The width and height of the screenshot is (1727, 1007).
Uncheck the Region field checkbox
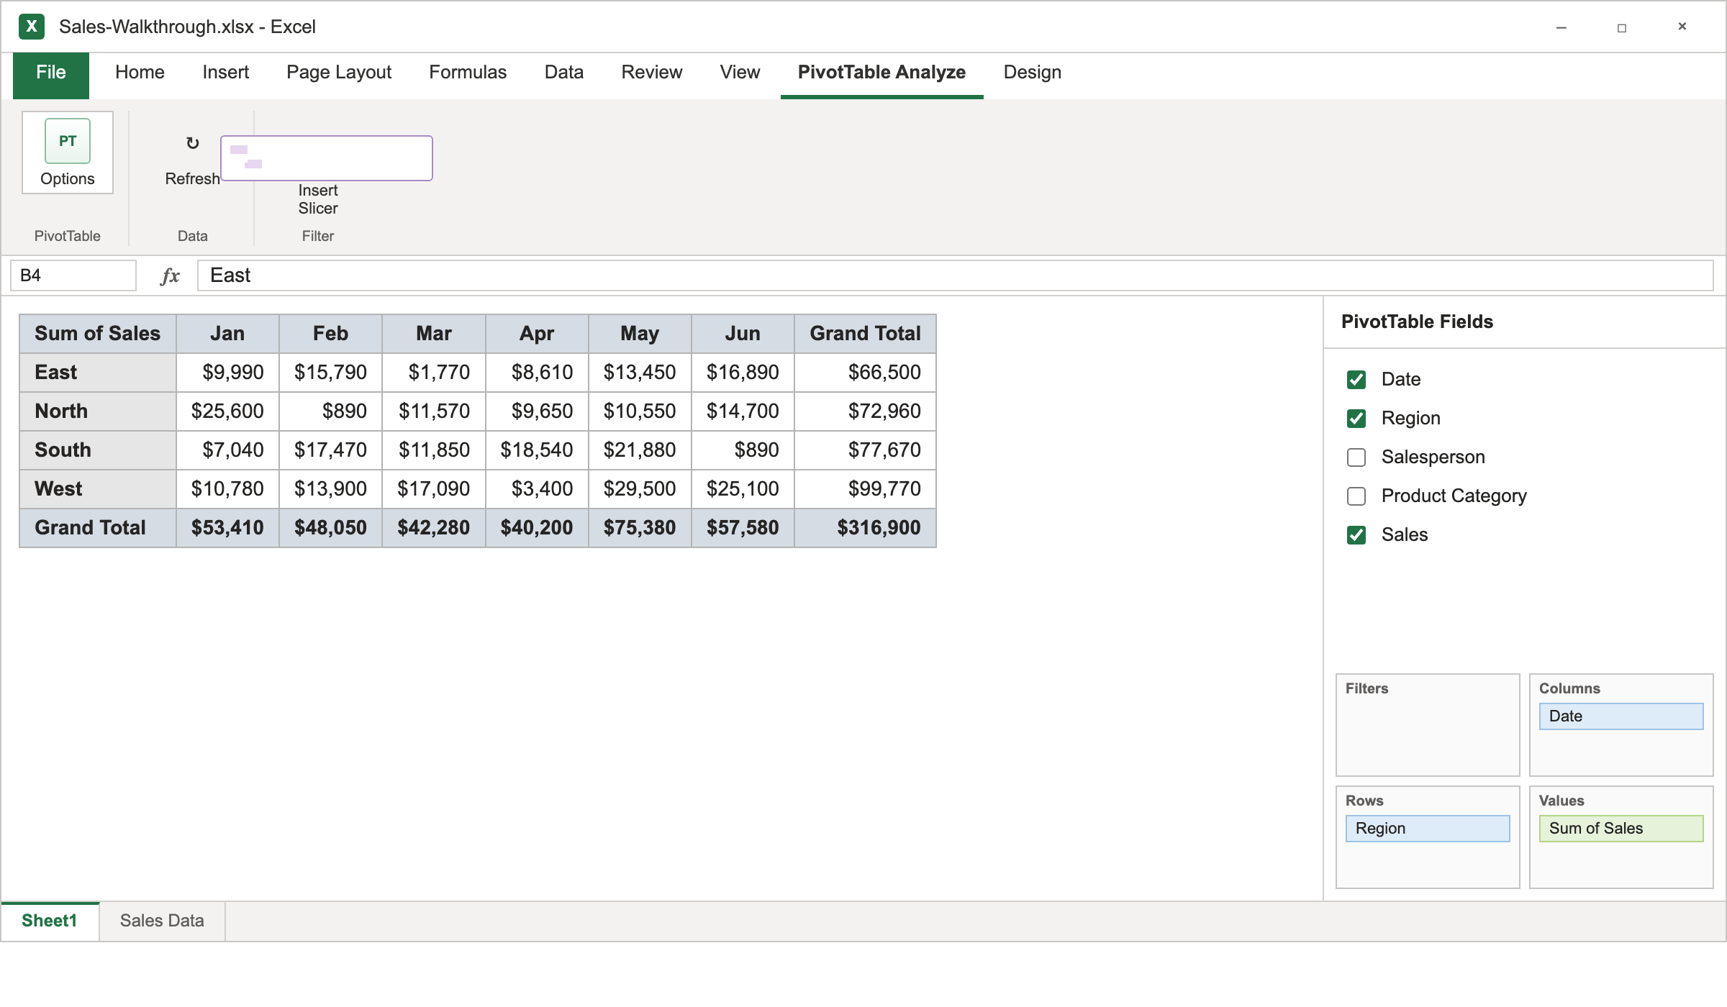(x=1356, y=419)
